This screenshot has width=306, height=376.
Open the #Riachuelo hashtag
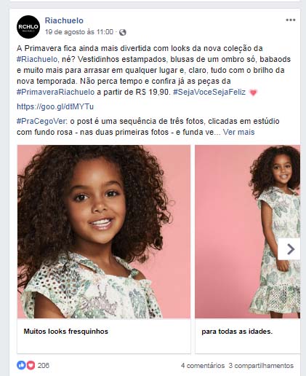coord(37,59)
